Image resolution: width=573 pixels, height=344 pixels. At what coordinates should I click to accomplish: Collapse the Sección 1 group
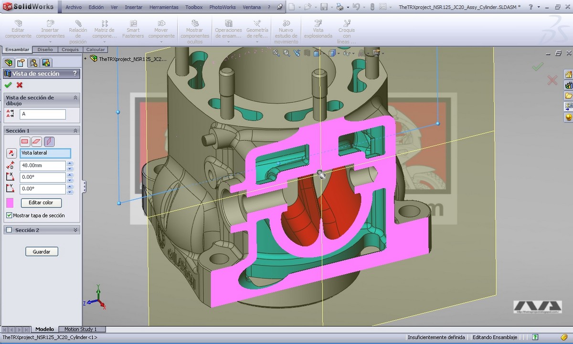coord(75,130)
